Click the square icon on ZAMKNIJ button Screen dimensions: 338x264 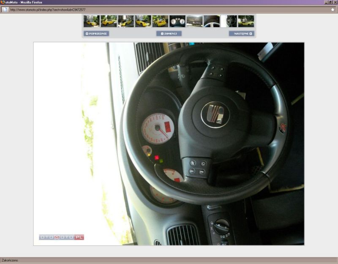(162, 34)
